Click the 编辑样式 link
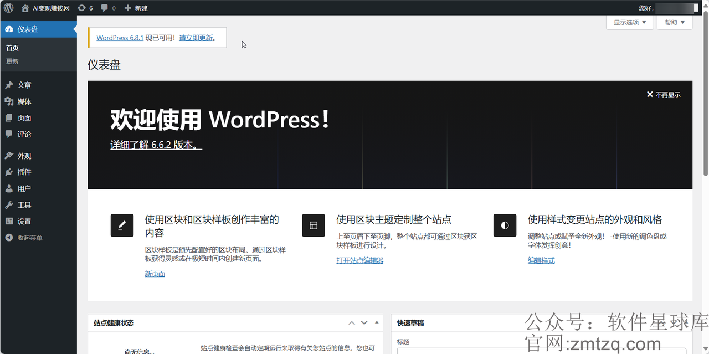The height and width of the screenshot is (354, 709). [x=541, y=260]
